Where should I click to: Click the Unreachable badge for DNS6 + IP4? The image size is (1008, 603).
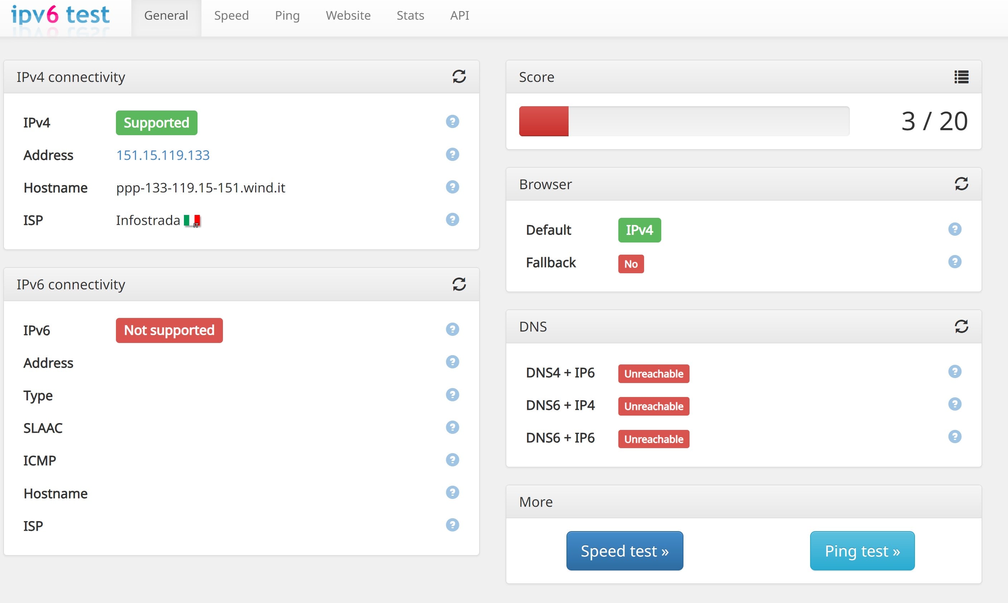click(654, 406)
